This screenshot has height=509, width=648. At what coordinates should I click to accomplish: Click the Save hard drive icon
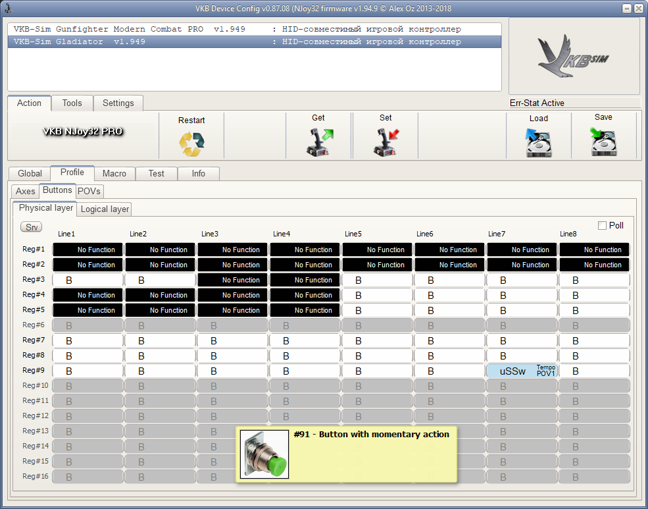click(x=603, y=142)
